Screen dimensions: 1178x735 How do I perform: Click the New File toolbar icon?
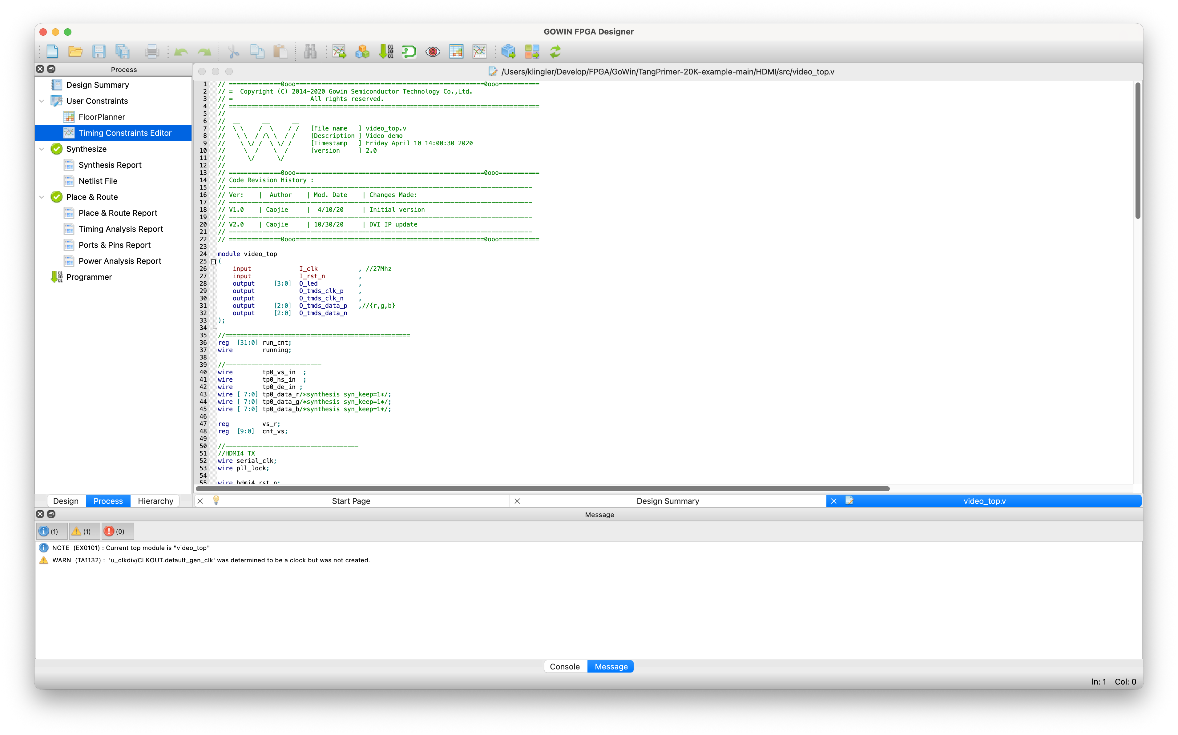coord(52,51)
